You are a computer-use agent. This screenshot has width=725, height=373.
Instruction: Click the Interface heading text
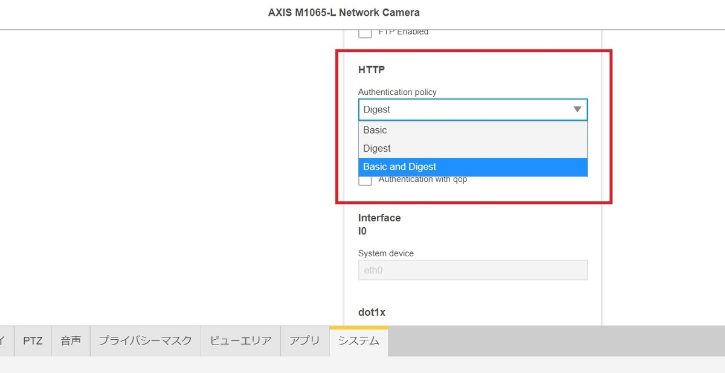pos(379,218)
